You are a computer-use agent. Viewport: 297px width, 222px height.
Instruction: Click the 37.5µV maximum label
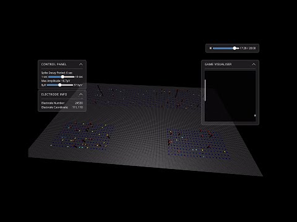(x=78, y=84)
